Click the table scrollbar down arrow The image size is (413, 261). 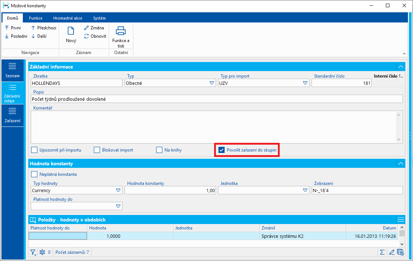click(402, 244)
